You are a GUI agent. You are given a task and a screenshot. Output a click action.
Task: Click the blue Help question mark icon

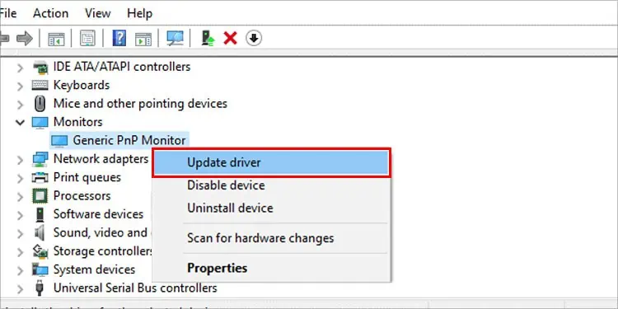click(119, 38)
